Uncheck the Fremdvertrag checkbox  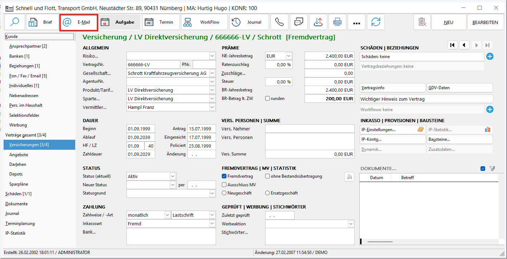(x=224, y=176)
